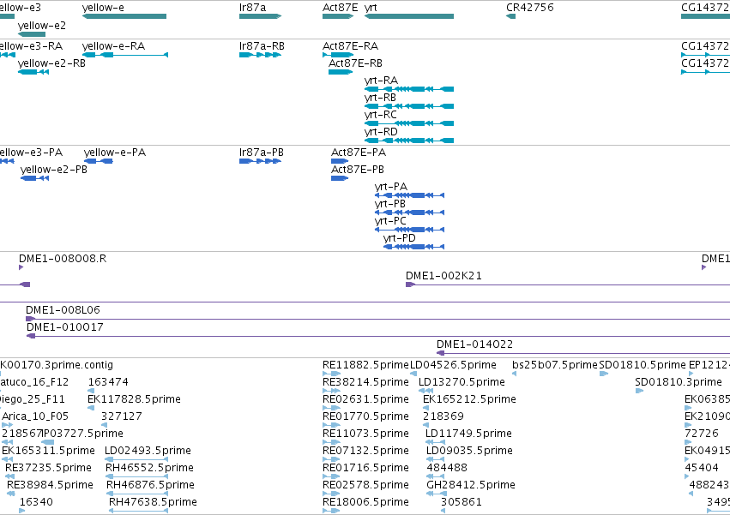Select the DME1-008L06 BAC line

(377, 319)
